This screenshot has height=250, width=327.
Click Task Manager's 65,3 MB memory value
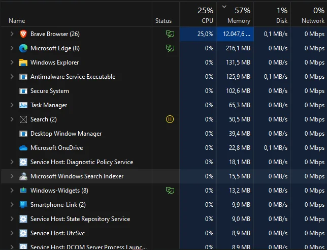[x=240, y=105]
